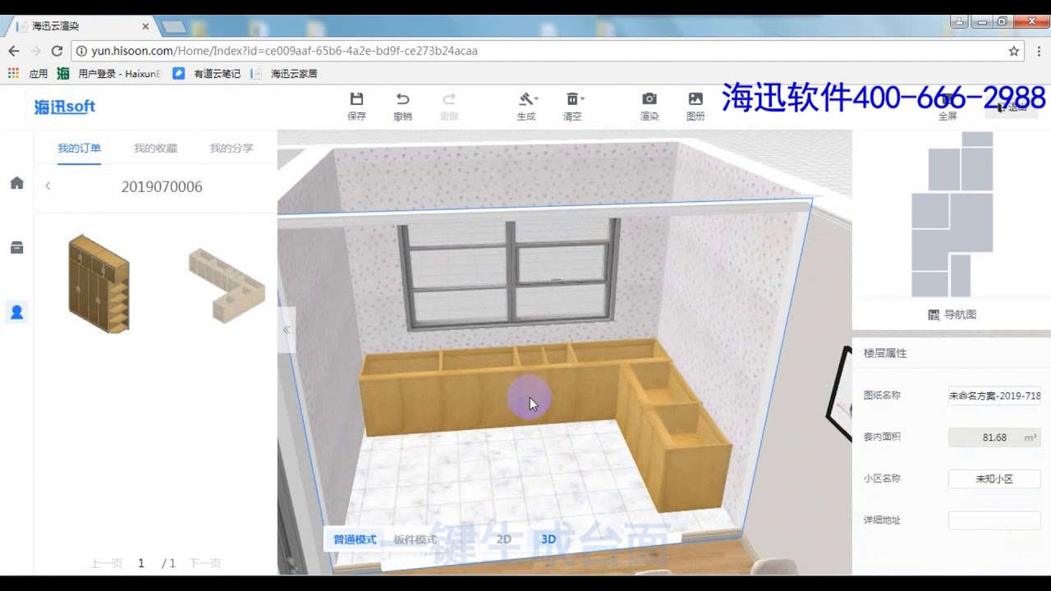Click the browser back arrow
Screen dimensions: 1051x591
[13, 51]
